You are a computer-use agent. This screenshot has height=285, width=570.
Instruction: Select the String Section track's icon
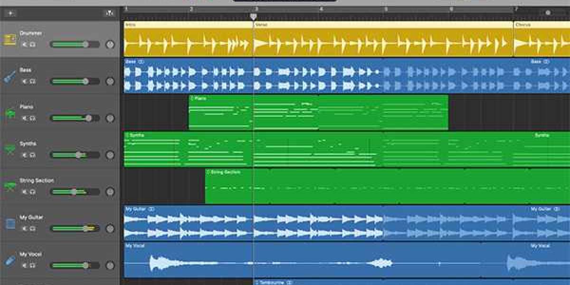(10, 187)
